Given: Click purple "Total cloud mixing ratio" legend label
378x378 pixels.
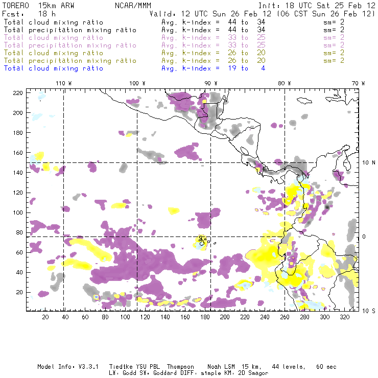Looking at the screenshot, I should (54, 38).
